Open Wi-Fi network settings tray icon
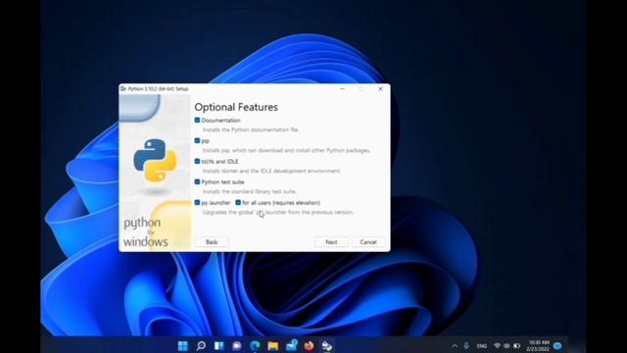 point(497,346)
